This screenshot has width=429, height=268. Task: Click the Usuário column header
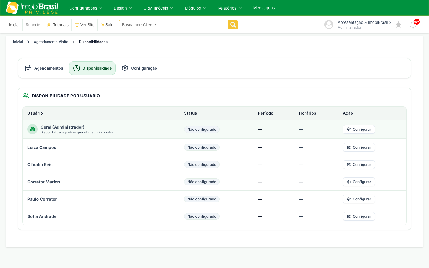pos(35,113)
